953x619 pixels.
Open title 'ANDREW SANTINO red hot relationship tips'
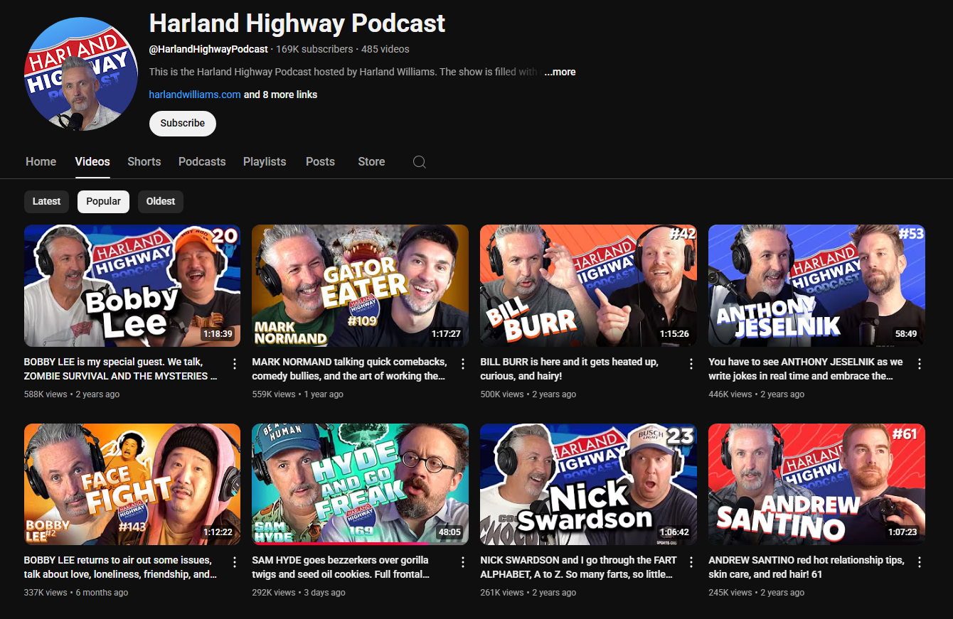coord(806,567)
